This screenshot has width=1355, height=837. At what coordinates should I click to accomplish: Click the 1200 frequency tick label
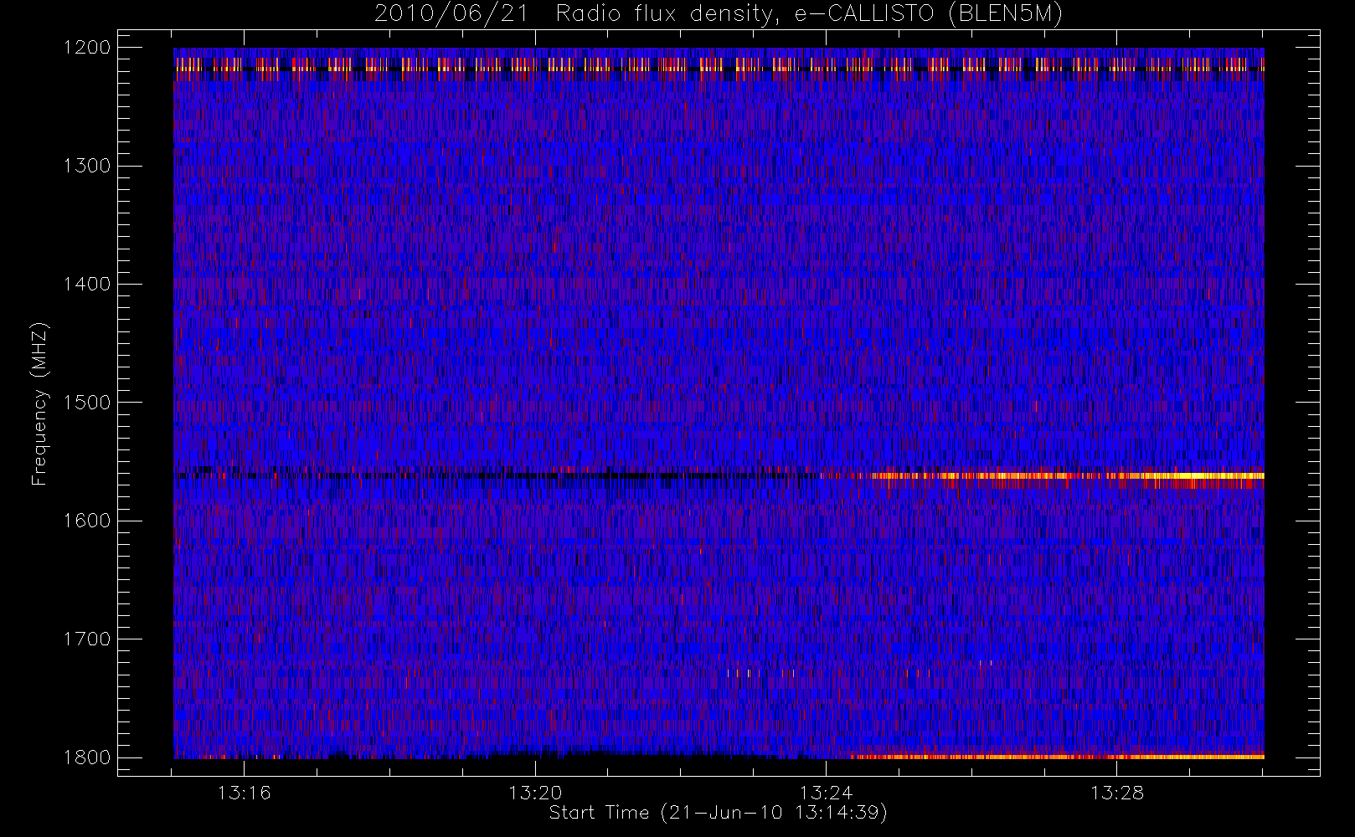click(86, 48)
